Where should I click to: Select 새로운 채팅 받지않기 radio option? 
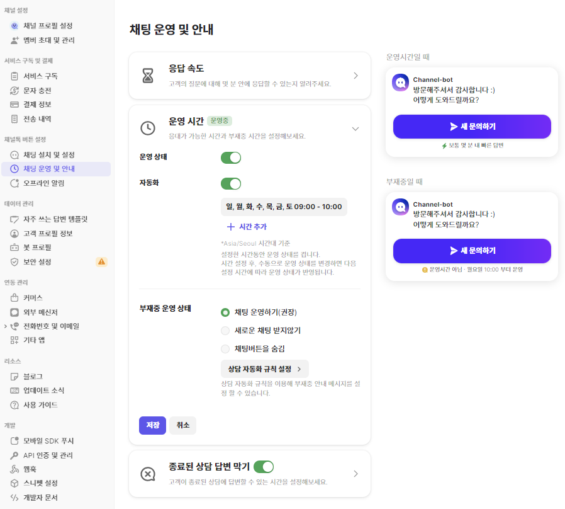click(225, 331)
